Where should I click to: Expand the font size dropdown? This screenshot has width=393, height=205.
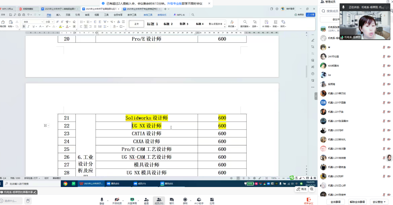(x=53, y=22)
